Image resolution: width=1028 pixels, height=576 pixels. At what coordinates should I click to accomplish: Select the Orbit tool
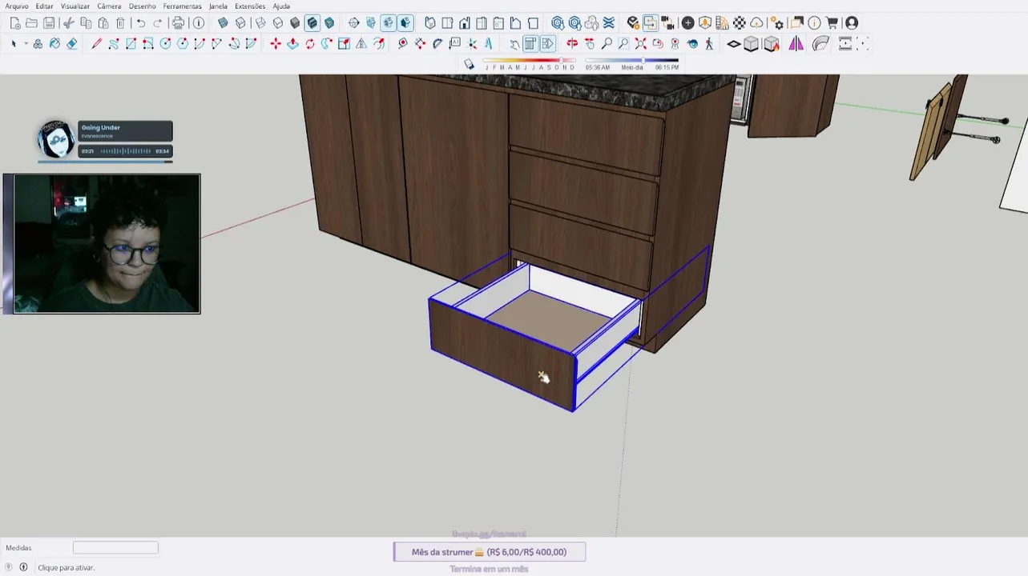572,44
